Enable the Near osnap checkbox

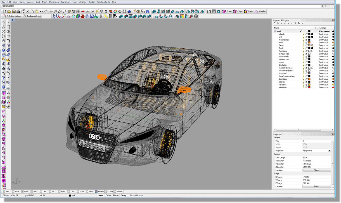click(13, 192)
